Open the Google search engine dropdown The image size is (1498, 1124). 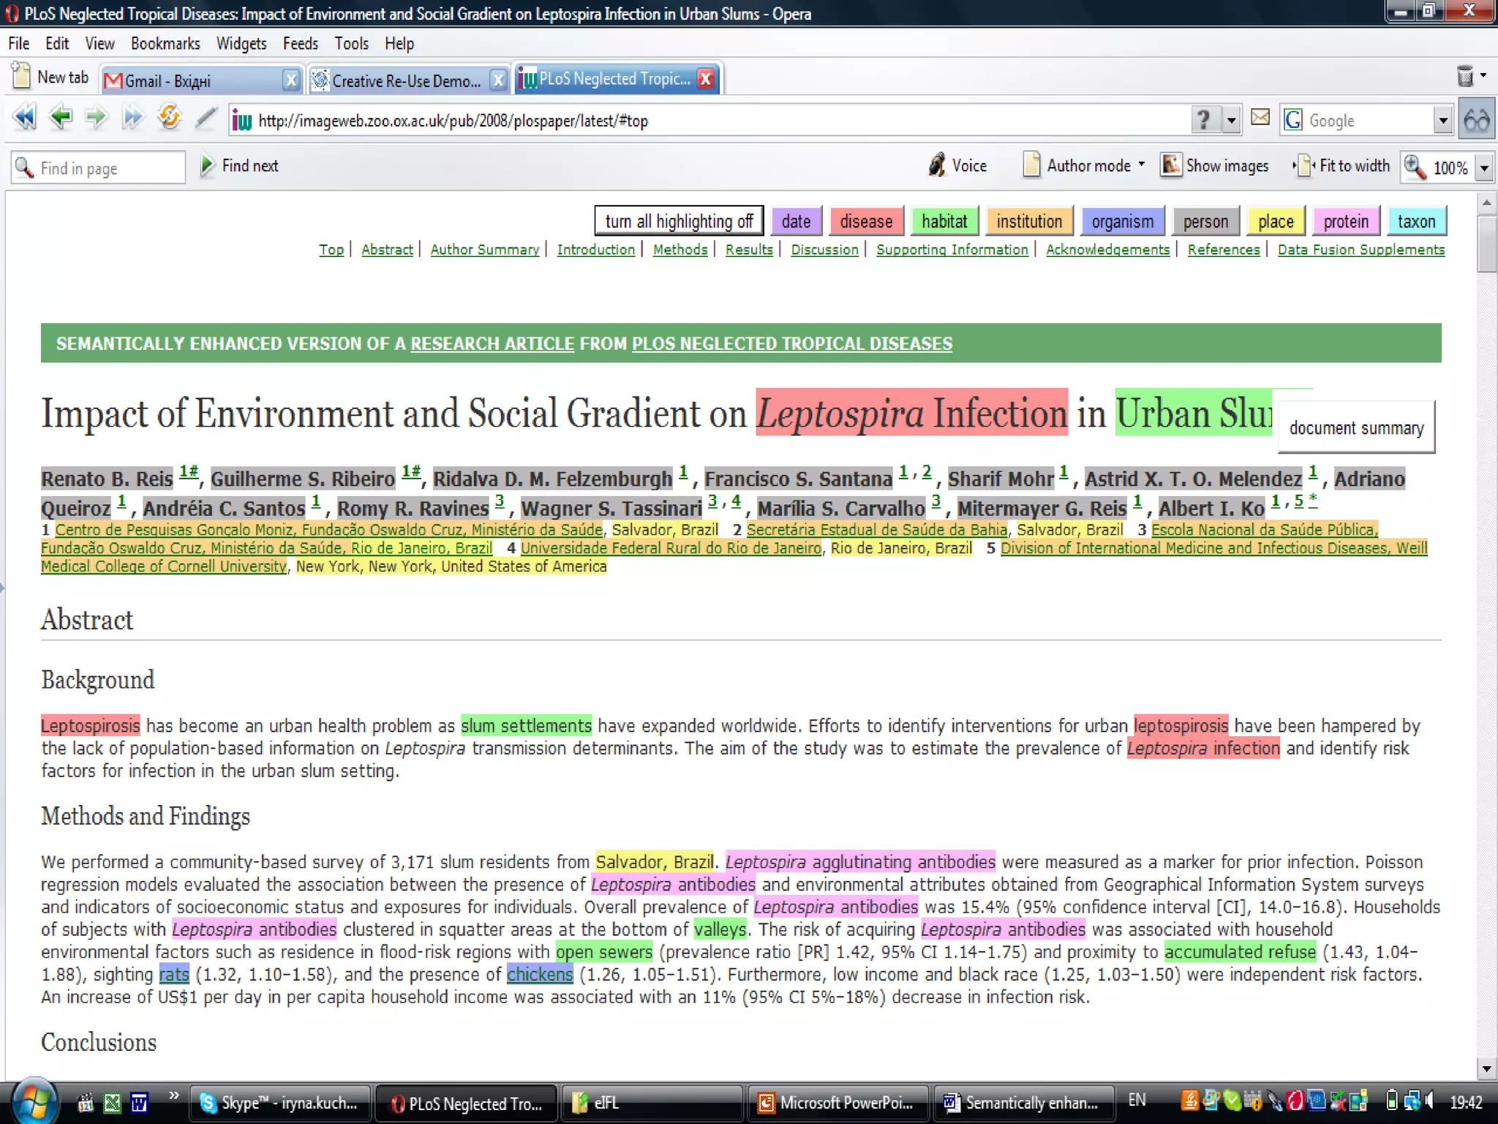click(1442, 121)
